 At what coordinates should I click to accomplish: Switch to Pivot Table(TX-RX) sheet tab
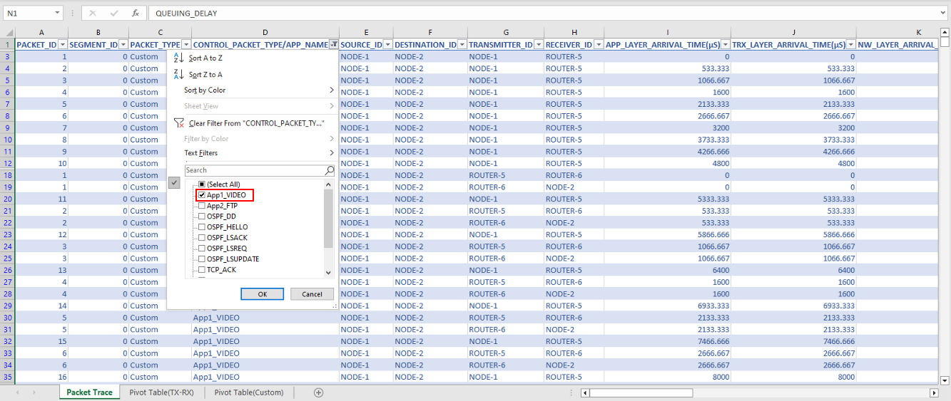point(161,392)
